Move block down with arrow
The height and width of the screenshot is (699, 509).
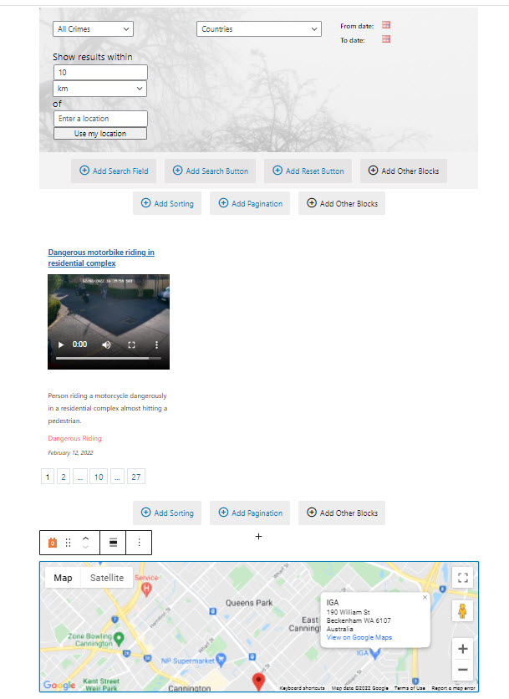85,547
